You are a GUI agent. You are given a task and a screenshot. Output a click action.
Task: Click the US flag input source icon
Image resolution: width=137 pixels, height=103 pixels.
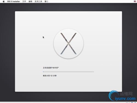[135, 1]
